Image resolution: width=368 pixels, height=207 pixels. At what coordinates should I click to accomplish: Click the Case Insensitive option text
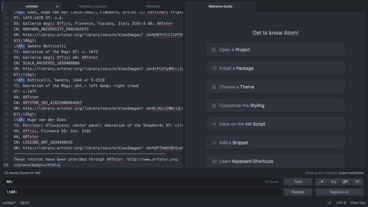click(351, 173)
